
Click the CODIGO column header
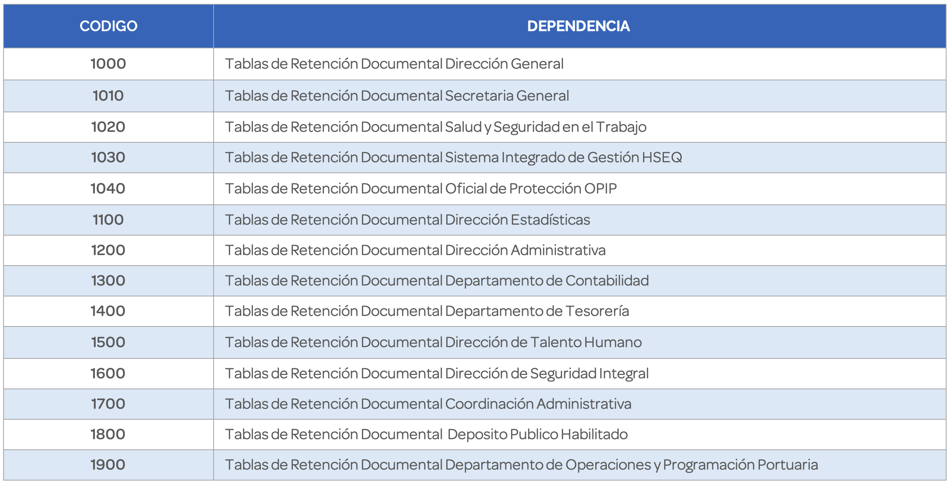(x=109, y=26)
